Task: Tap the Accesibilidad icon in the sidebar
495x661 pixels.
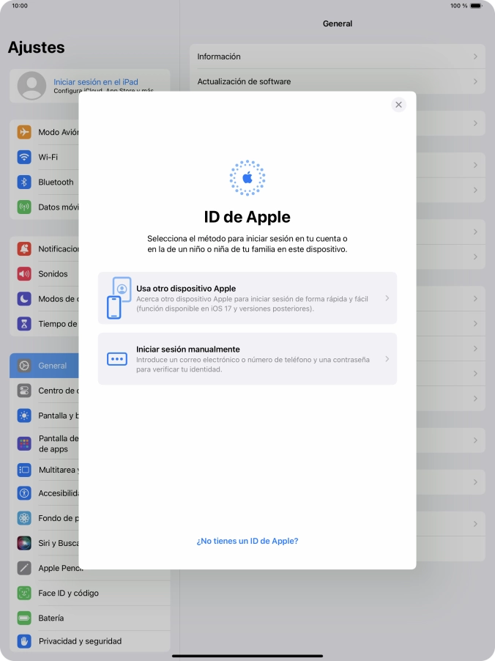Action: [24, 492]
